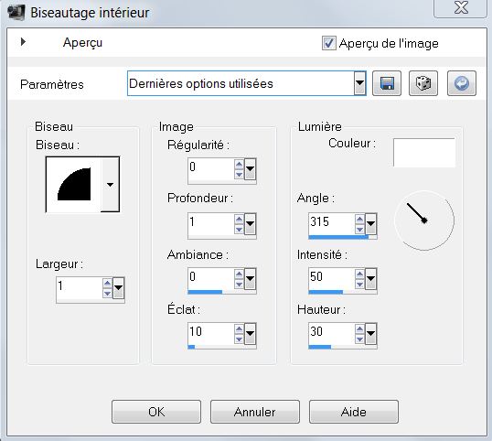This screenshot has height=441, width=492.
Task: Reset to defaults with blue arrow icon
Action: click(462, 83)
